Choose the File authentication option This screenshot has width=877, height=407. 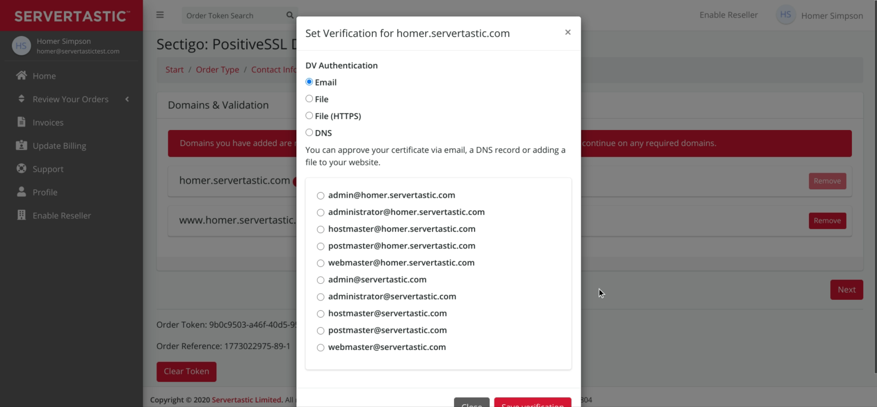(x=309, y=99)
